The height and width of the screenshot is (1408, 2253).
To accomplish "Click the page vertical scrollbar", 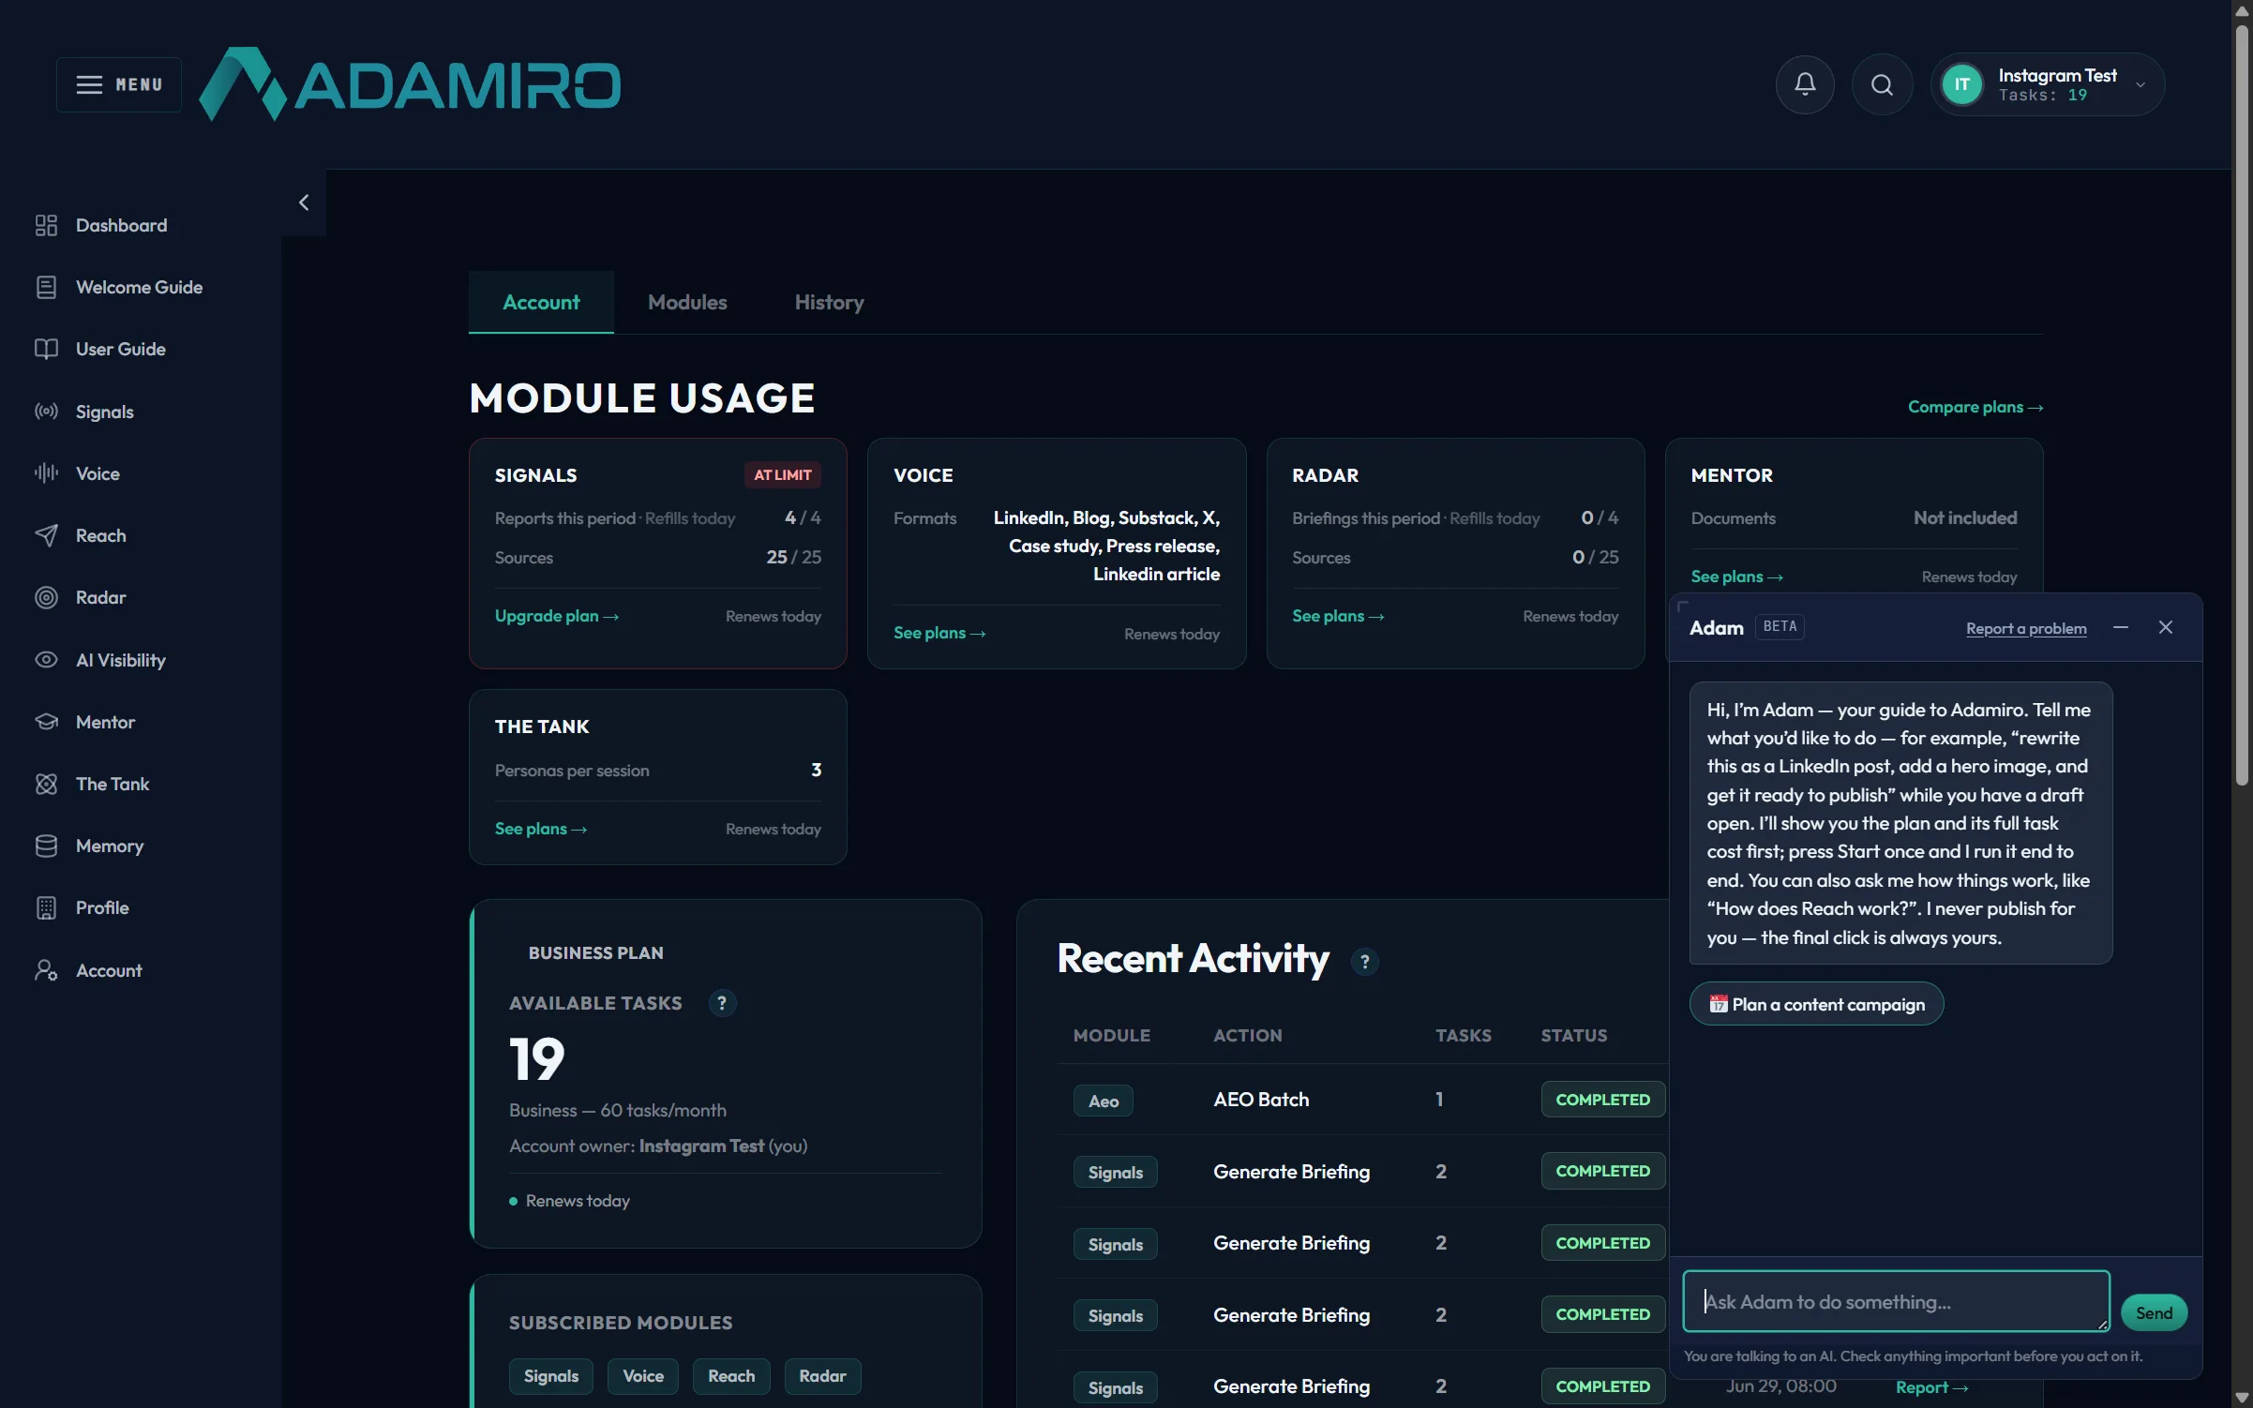I will pos(2242,405).
